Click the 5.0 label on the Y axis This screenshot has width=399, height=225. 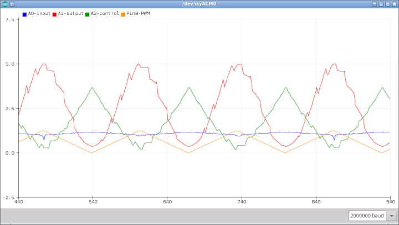click(11, 64)
